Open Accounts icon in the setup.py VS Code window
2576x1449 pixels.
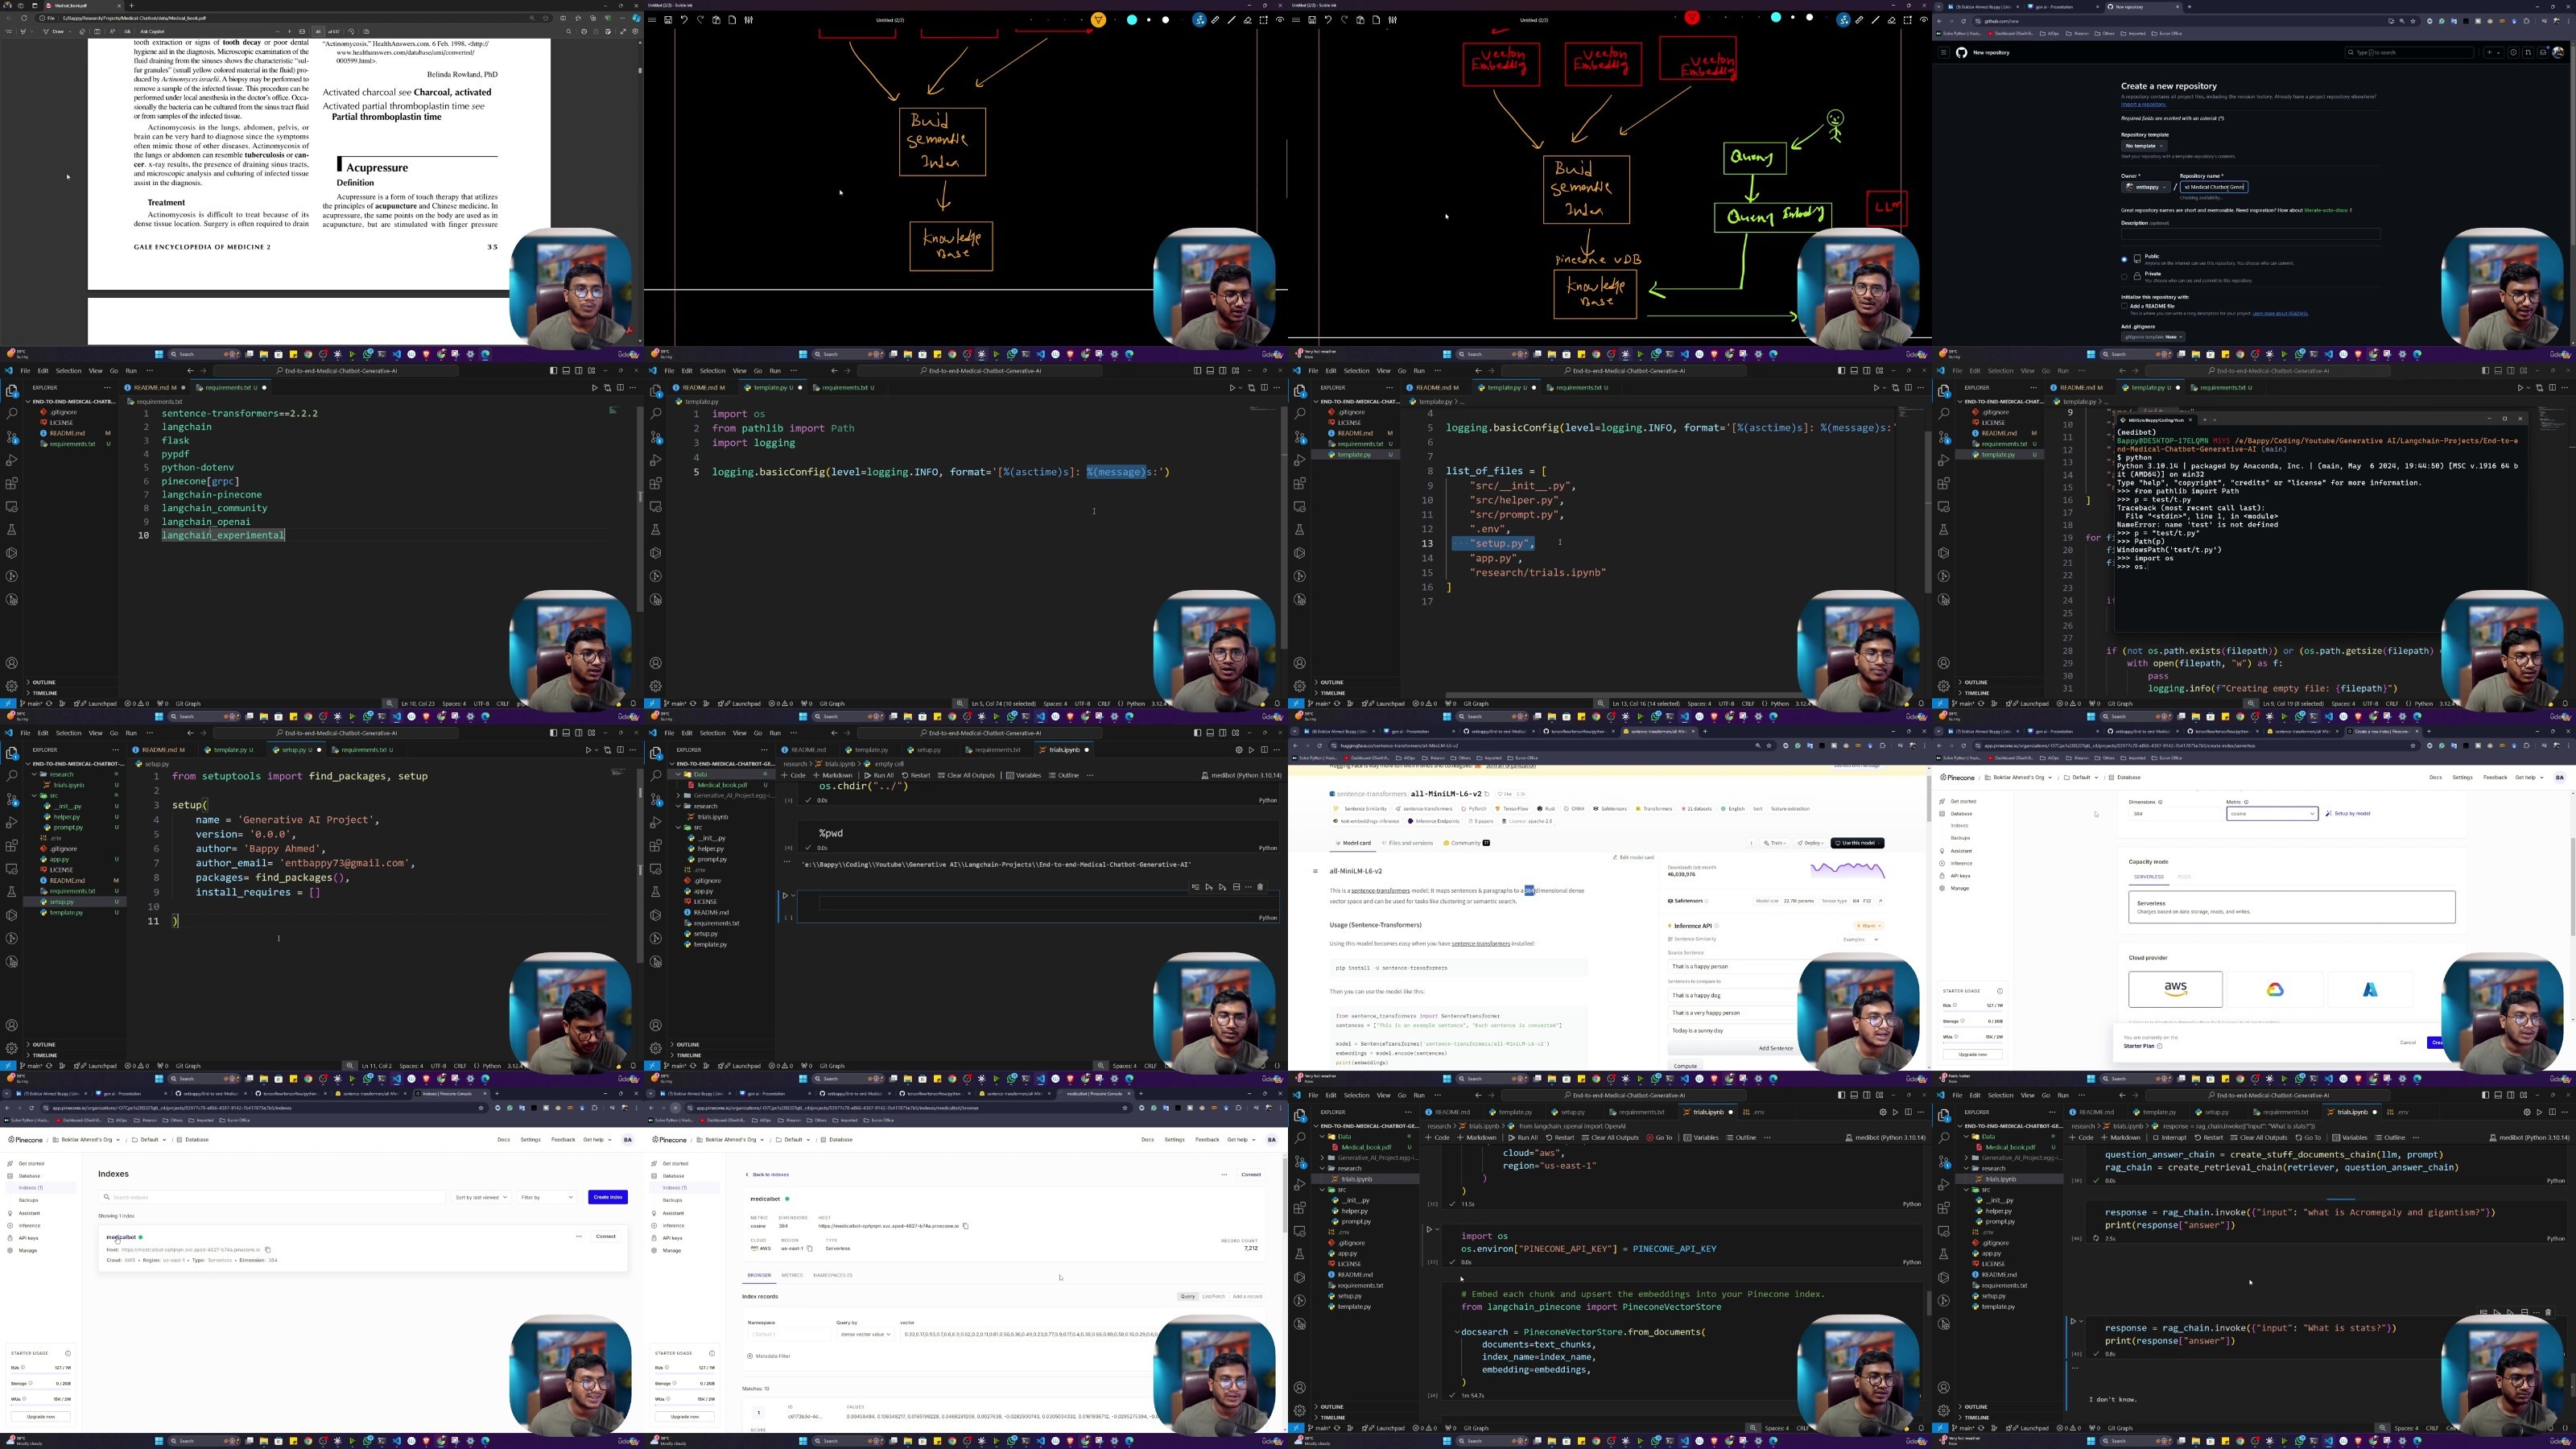coord(12,1025)
